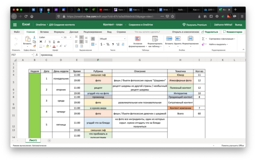Switch to the Вид tab
Viewport: 256px width, 161px height.
point(109,32)
